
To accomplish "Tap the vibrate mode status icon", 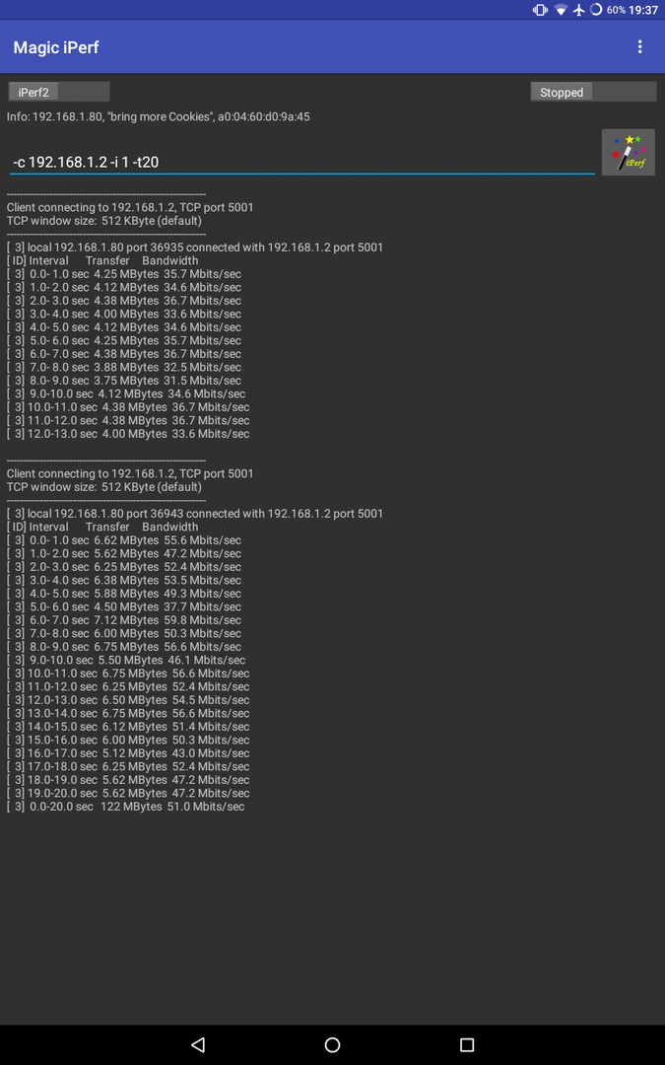I will coord(540,10).
